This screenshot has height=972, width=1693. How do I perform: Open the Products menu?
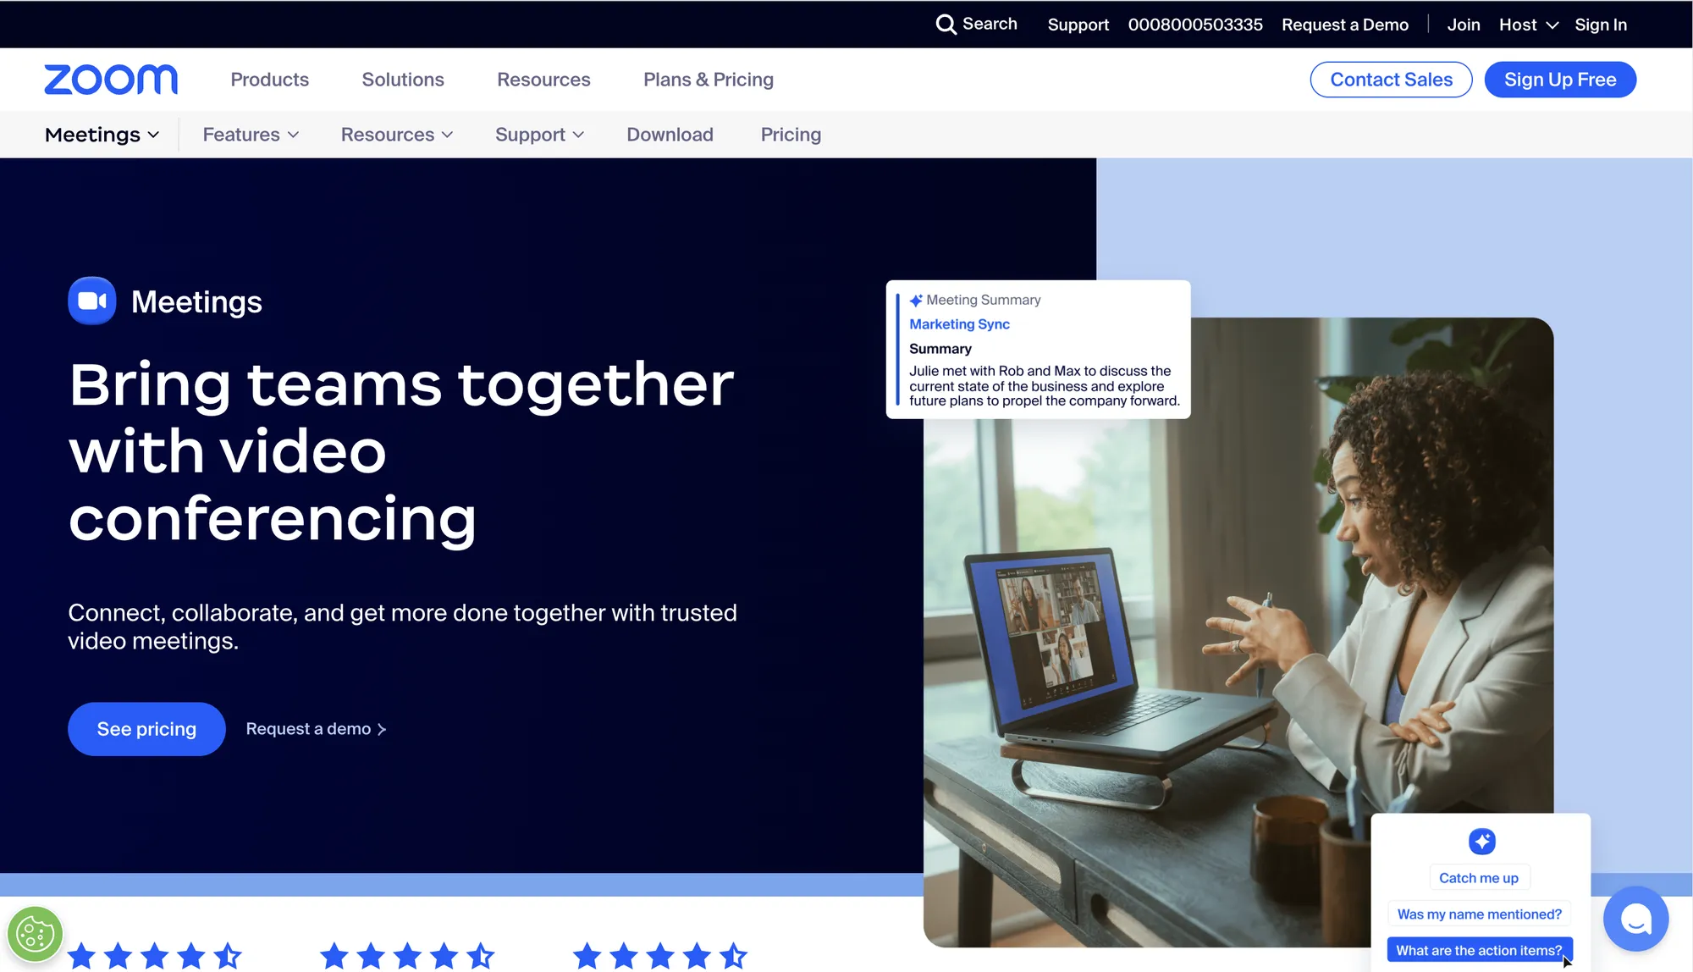pyautogui.click(x=270, y=80)
